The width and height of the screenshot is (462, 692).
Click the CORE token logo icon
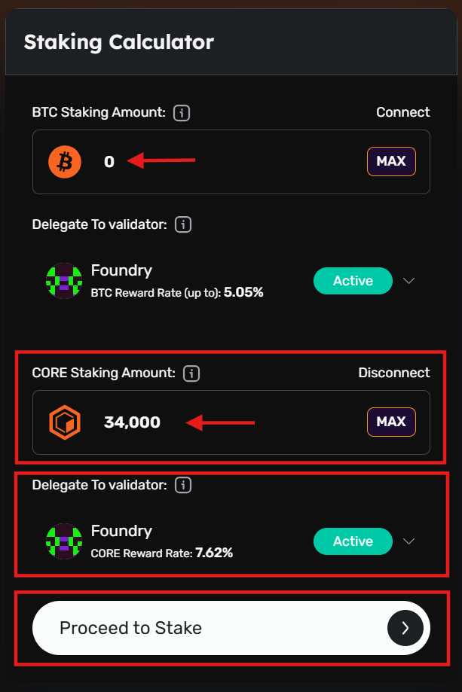[x=65, y=422]
